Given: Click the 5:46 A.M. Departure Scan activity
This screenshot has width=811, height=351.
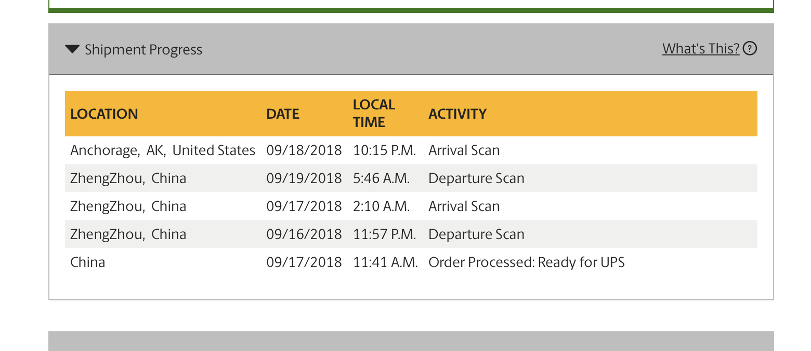Looking at the screenshot, I should click(x=476, y=178).
